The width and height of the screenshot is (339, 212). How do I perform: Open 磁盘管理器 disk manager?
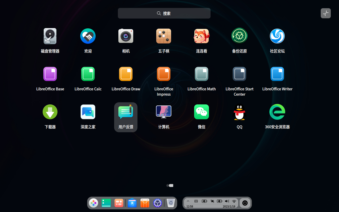50,36
